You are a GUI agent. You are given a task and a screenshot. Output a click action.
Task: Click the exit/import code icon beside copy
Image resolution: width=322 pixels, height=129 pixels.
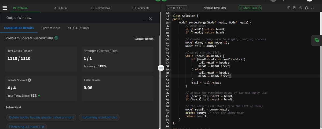coord(295,8)
